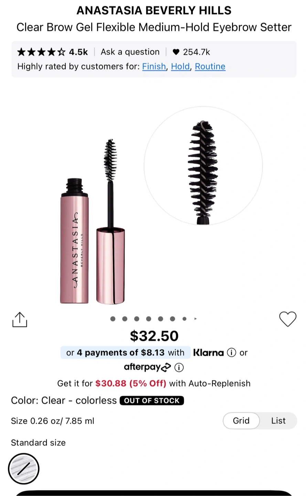Select the Clear colorless swatch
The image size is (308, 496).
pyautogui.click(x=24, y=469)
